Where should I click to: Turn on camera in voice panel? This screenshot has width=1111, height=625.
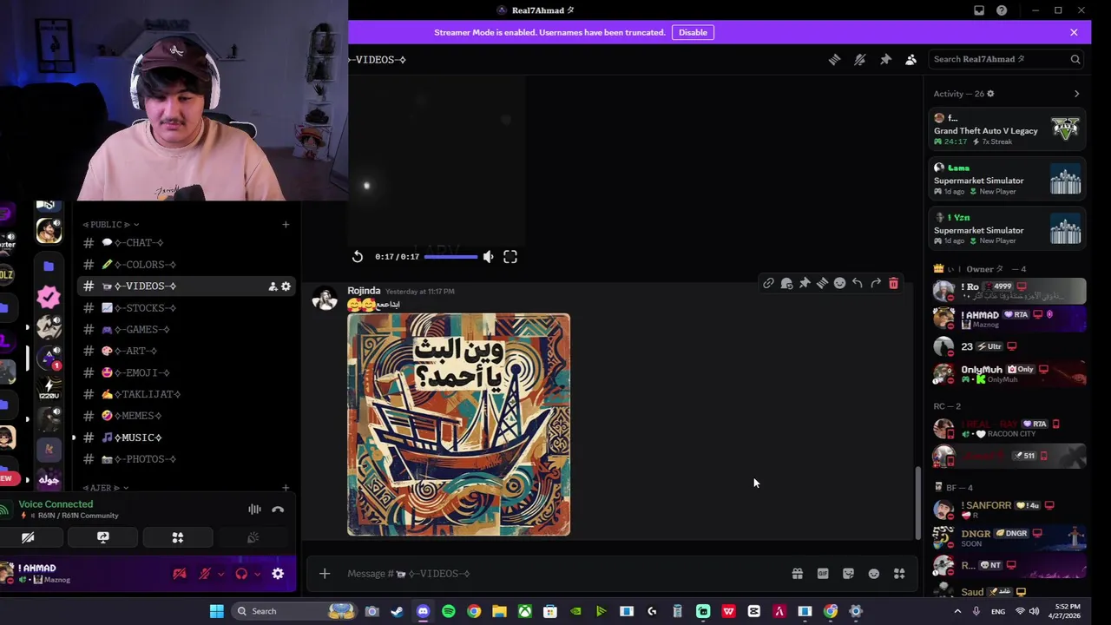(x=28, y=538)
